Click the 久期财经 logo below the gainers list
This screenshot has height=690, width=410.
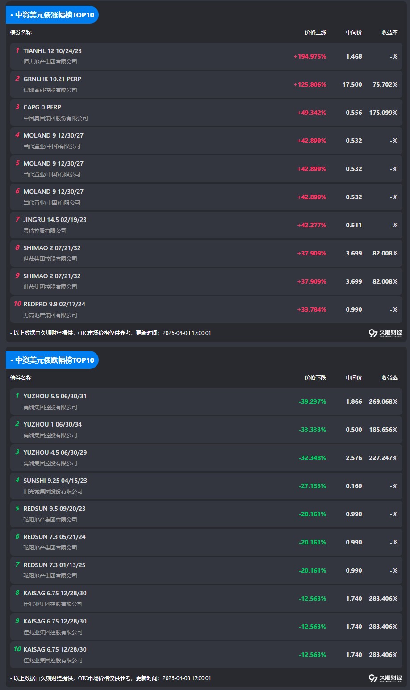(x=385, y=333)
